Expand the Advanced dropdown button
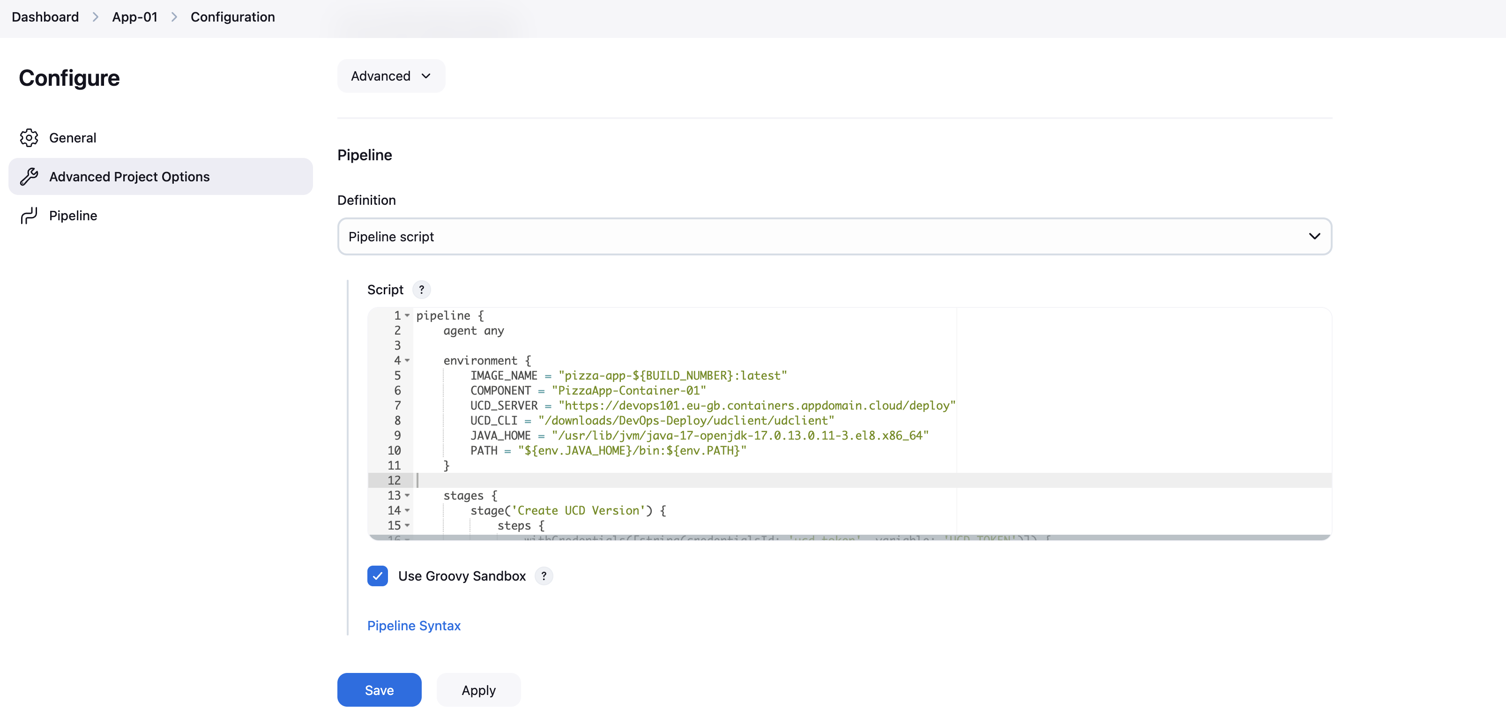This screenshot has width=1506, height=717. coord(391,76)
